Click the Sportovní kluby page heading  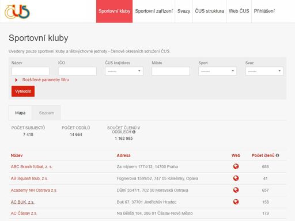coord(39,38)
